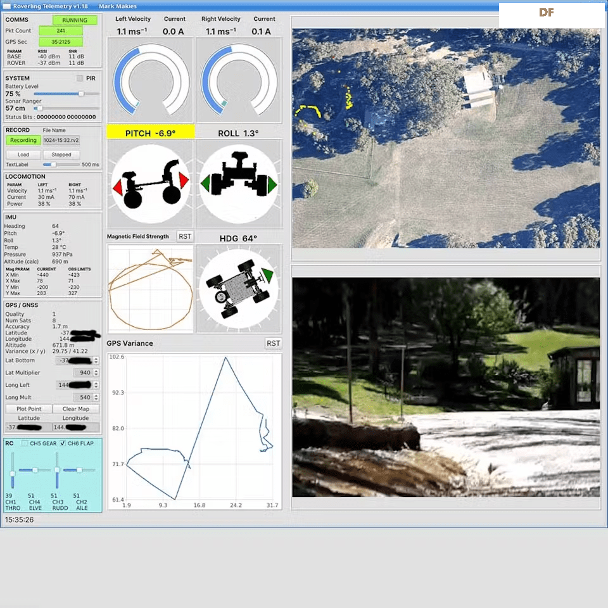Click the Lat Multiplier spinner arrows
608x608 pixels.
tap(96, 373)
